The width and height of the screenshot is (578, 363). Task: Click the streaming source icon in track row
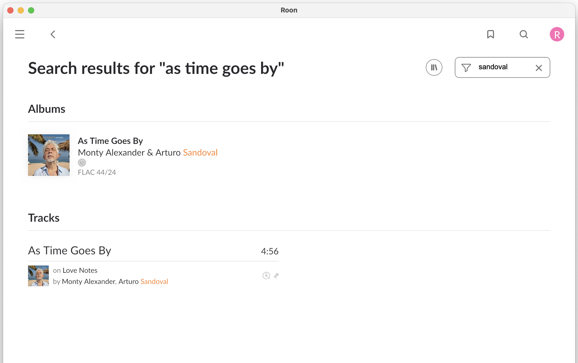click(x=266, y=276)
